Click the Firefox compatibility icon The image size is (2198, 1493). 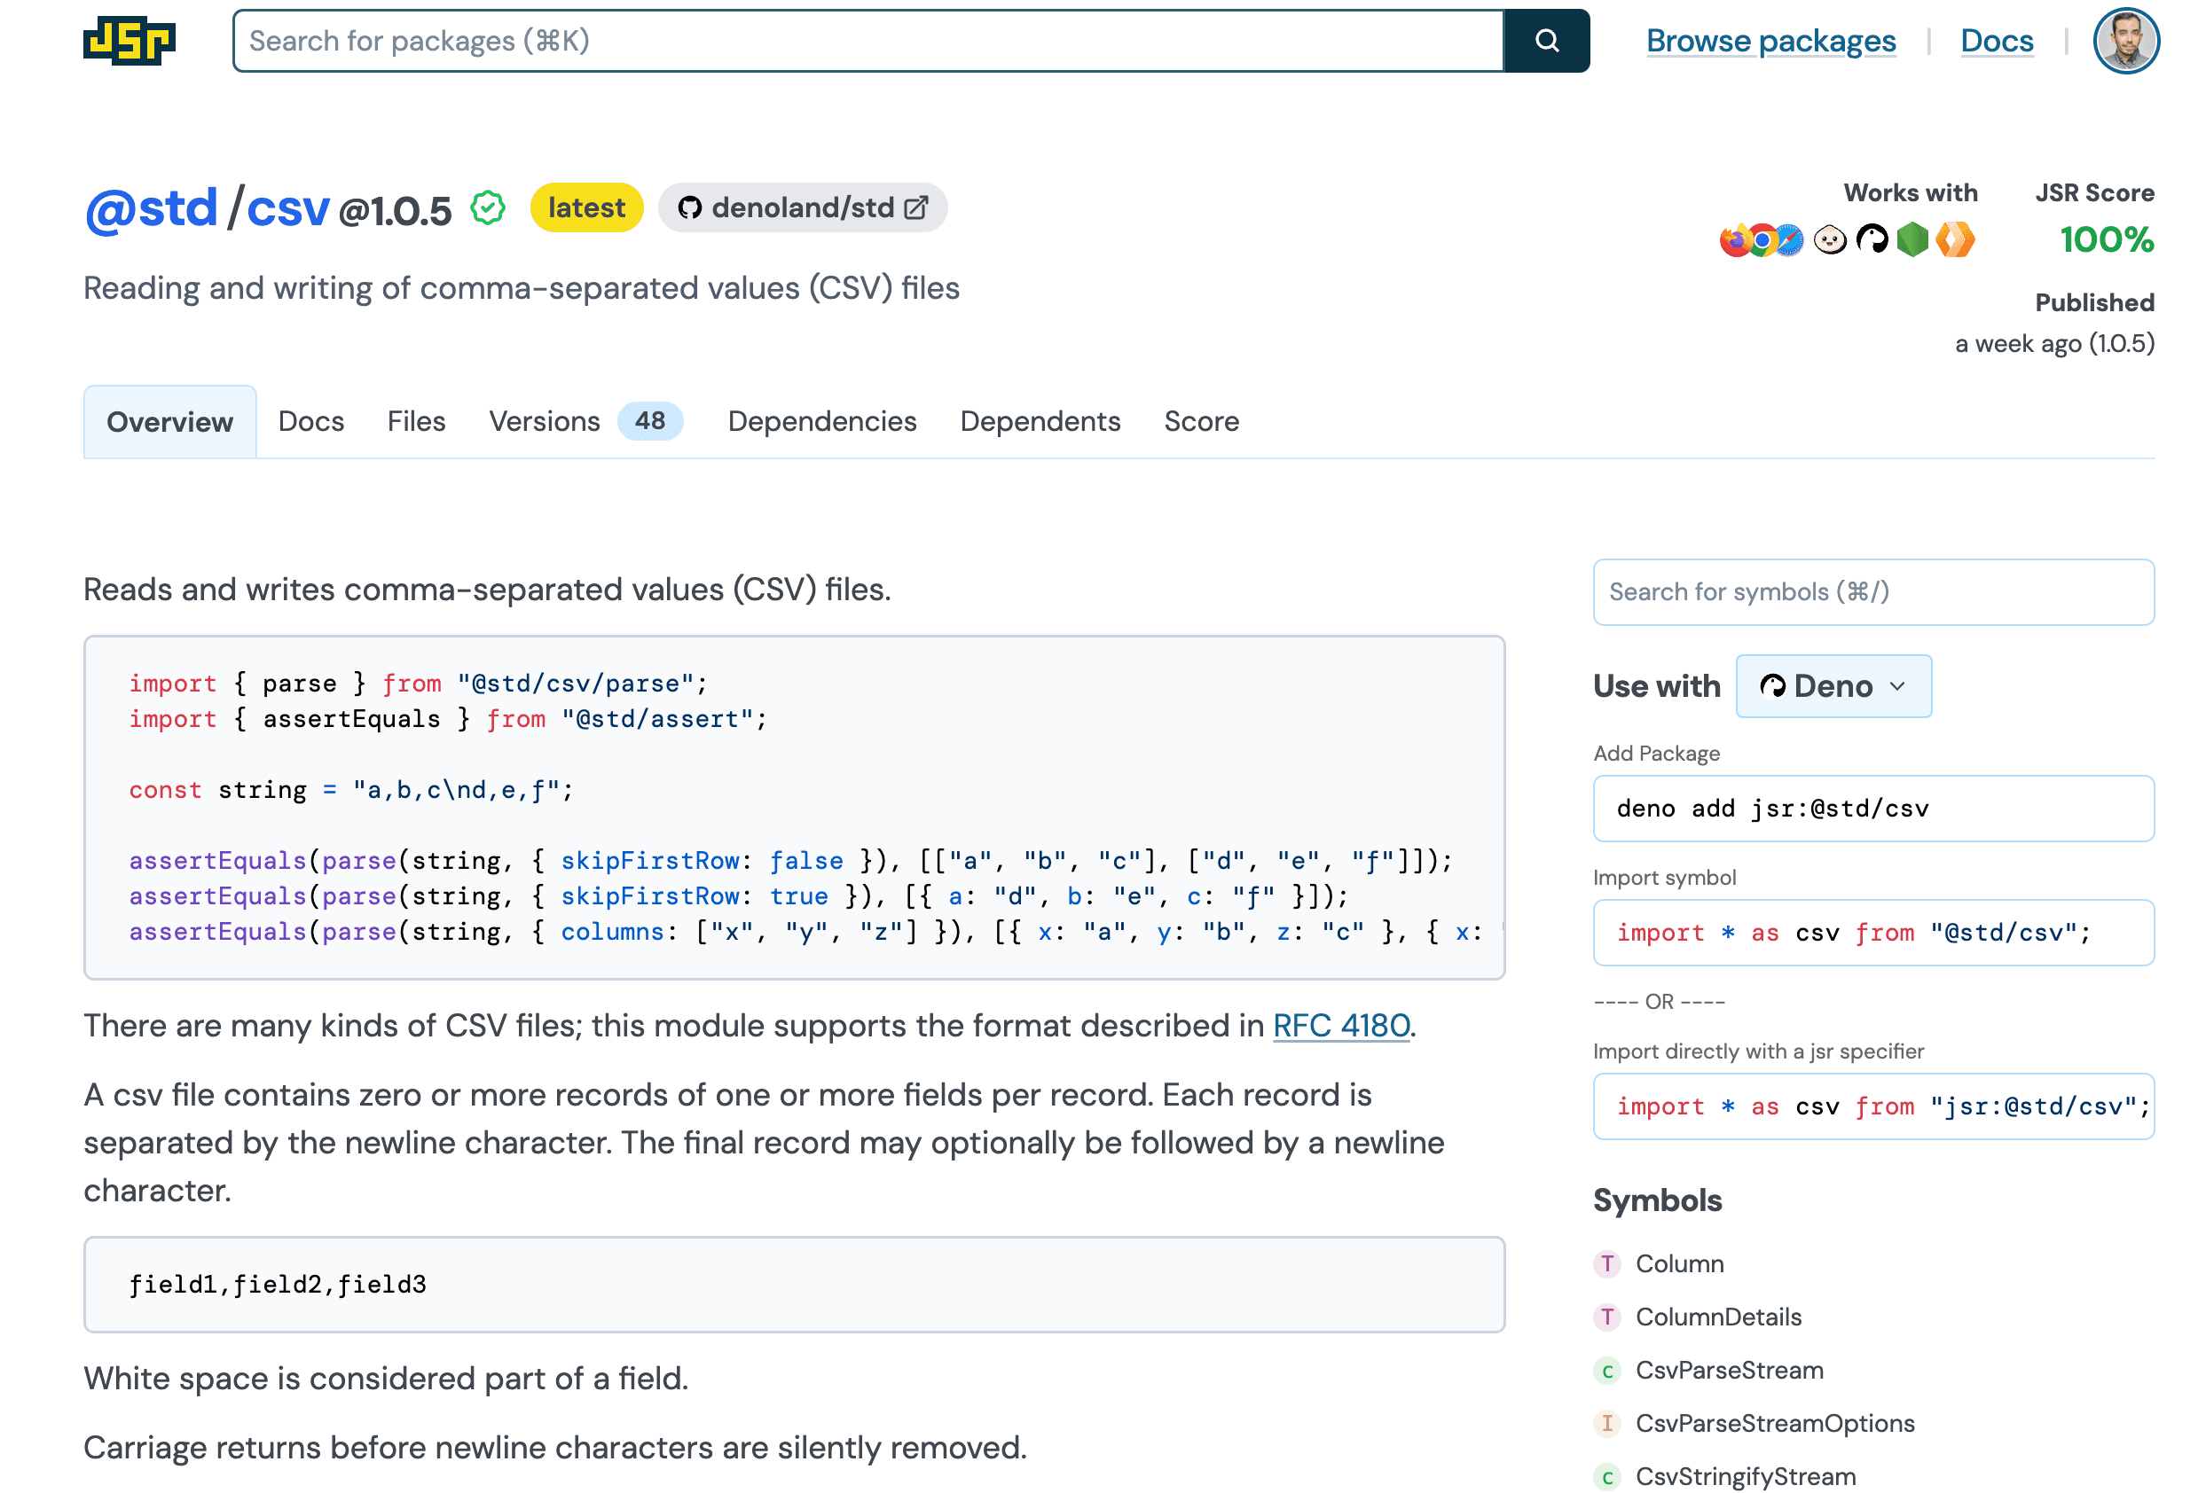pyautogui.click(x=1736, y=240)
